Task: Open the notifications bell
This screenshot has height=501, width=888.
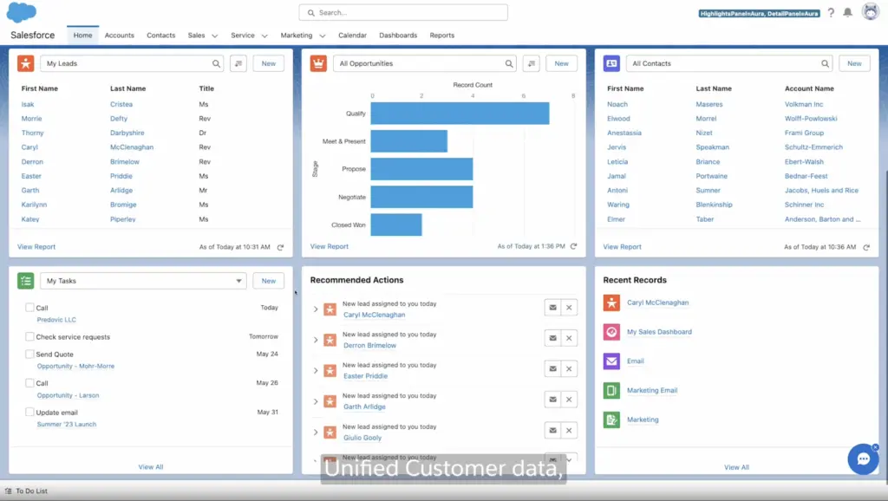Action: (848, 12)
